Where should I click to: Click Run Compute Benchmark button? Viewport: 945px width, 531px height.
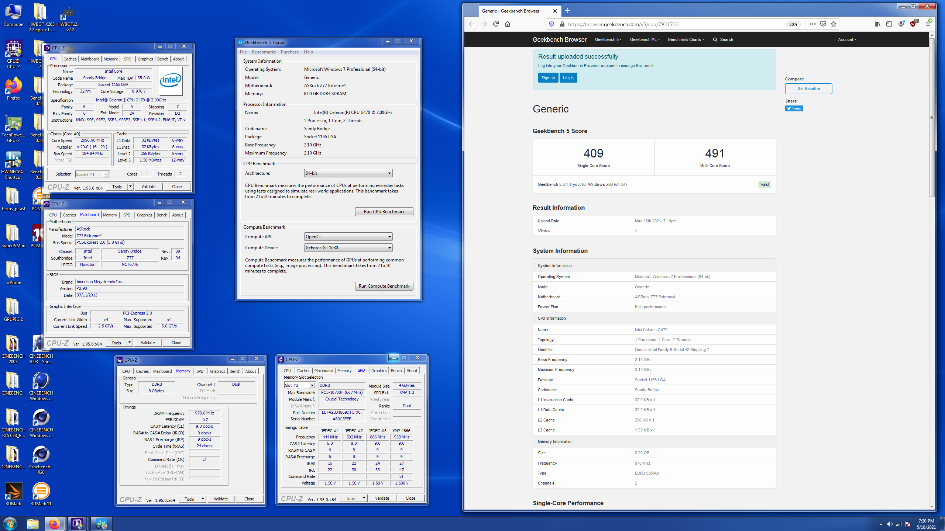point(384,286)
